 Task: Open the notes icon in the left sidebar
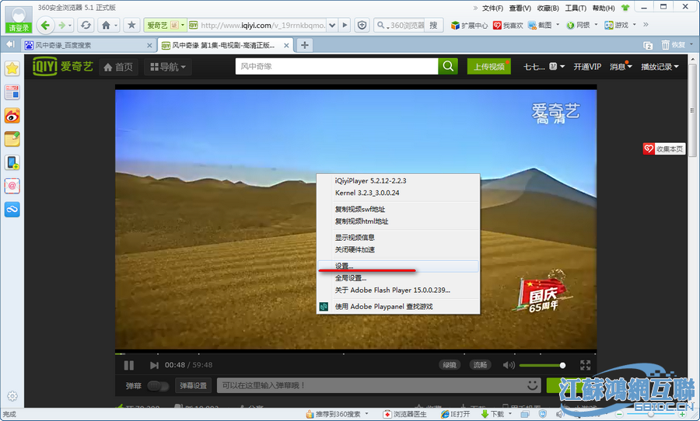point(12,139)
